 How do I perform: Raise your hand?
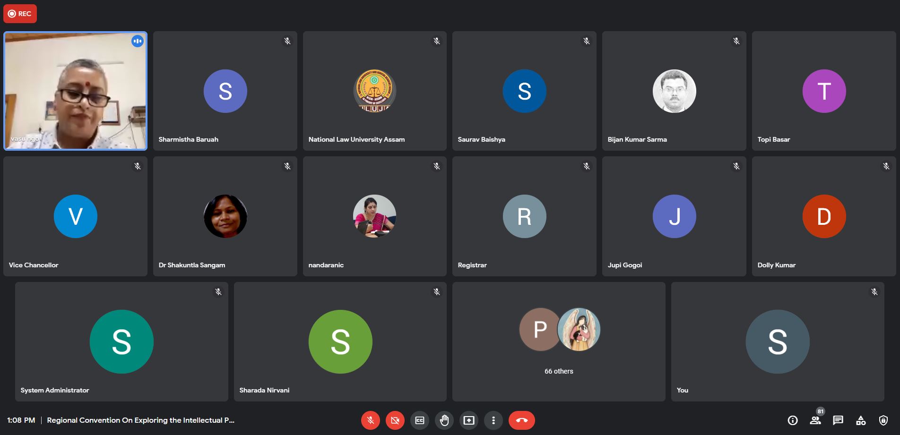coord(444,420)
